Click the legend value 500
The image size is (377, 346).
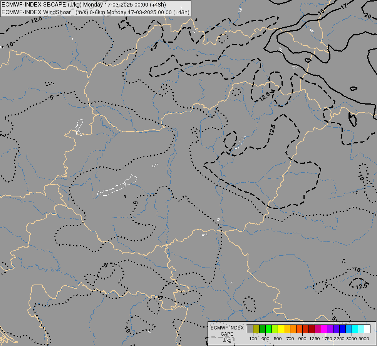[278, 339]
